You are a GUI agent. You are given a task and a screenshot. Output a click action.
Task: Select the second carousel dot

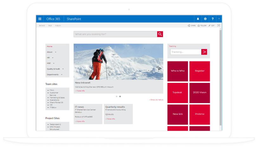point(120,96)
